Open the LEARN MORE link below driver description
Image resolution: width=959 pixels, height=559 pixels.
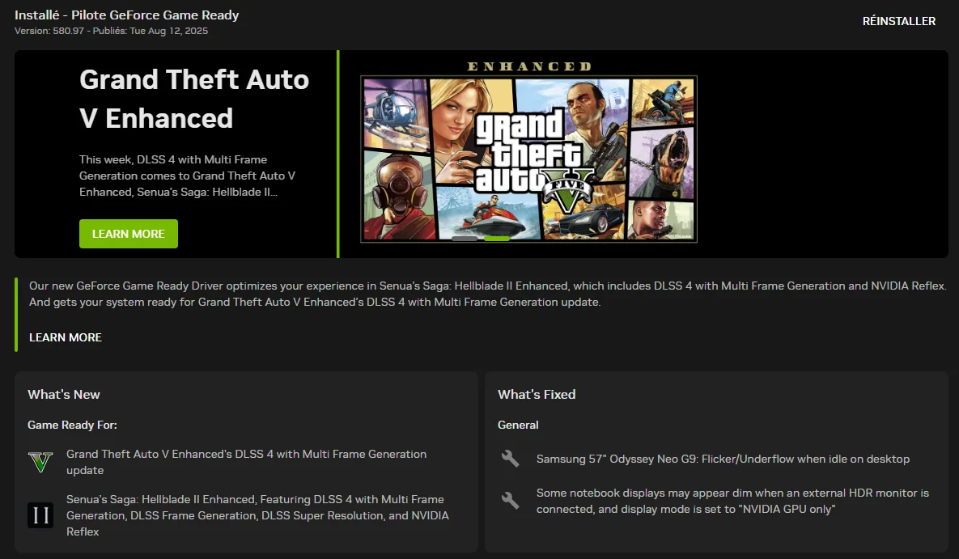tap(66, 337)
